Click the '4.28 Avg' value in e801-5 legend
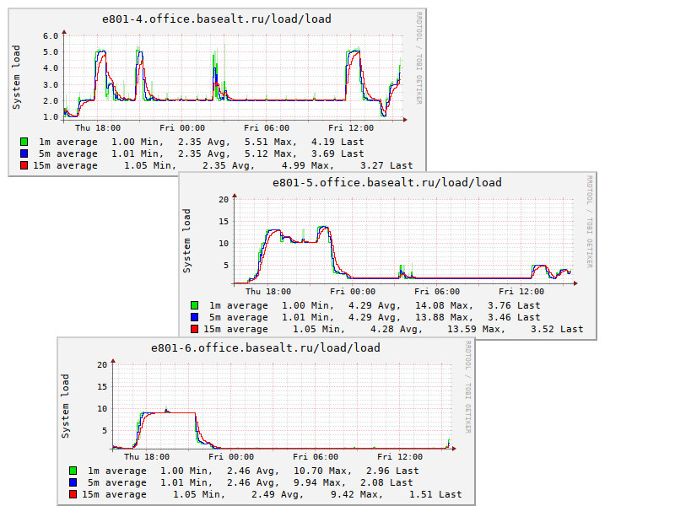Image resolution: width=675 pixels, height=506 pixels. [x=396, y=329]
